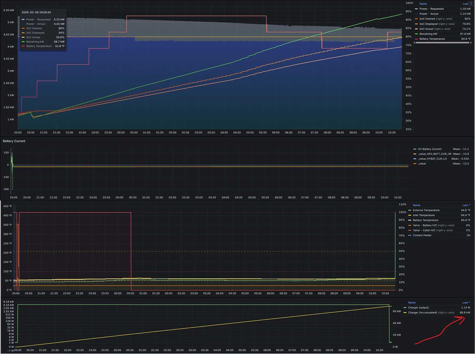This screenshot has width=475, height=355.
Task: Select SoC Displayed legend label
Action: pyautogui.click(x=428, y=24)
